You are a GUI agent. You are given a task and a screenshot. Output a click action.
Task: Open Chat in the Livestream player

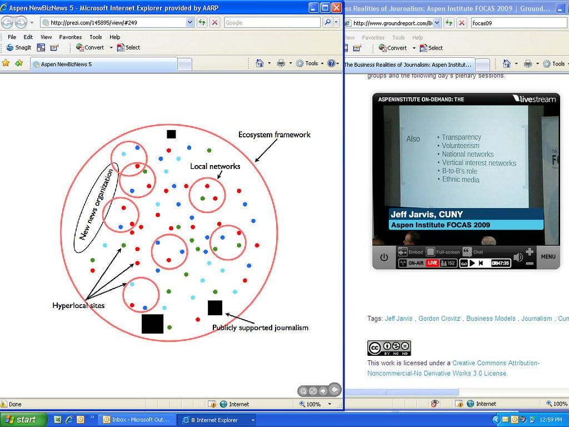point(467,252)
